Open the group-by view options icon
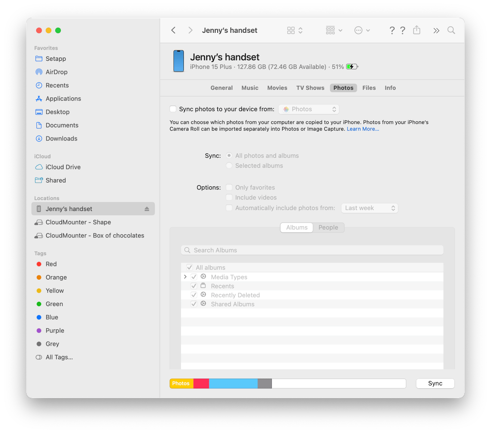Screen dimensions: 491x433 330,30
